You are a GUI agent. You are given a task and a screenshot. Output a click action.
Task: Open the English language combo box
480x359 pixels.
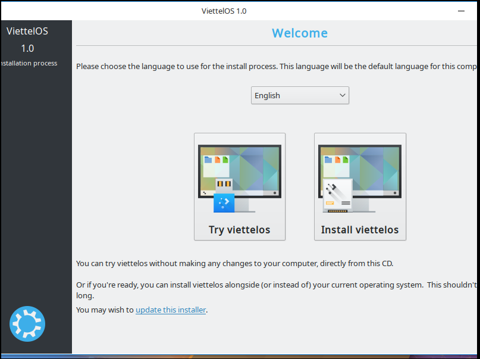[x=300, y=95]
